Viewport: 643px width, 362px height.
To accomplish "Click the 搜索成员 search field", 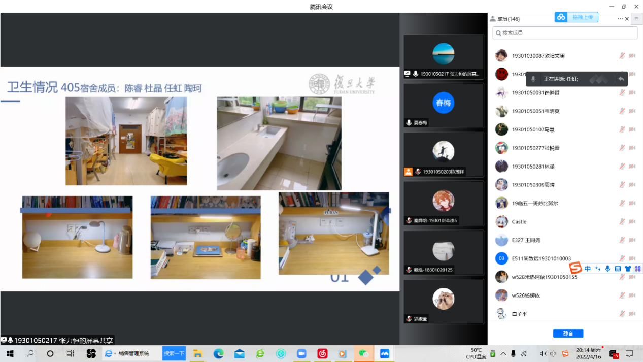I will point(565,32).
